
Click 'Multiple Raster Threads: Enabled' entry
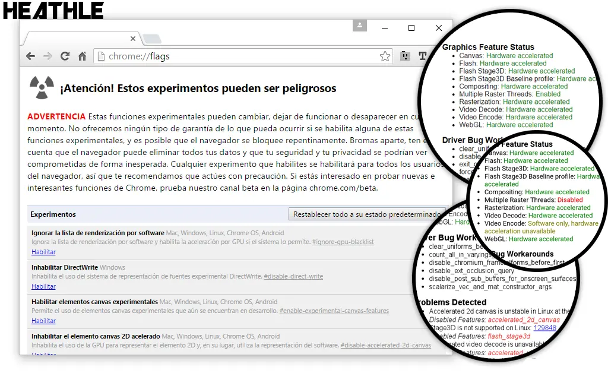pyautogui.click(x=510, y=94)
